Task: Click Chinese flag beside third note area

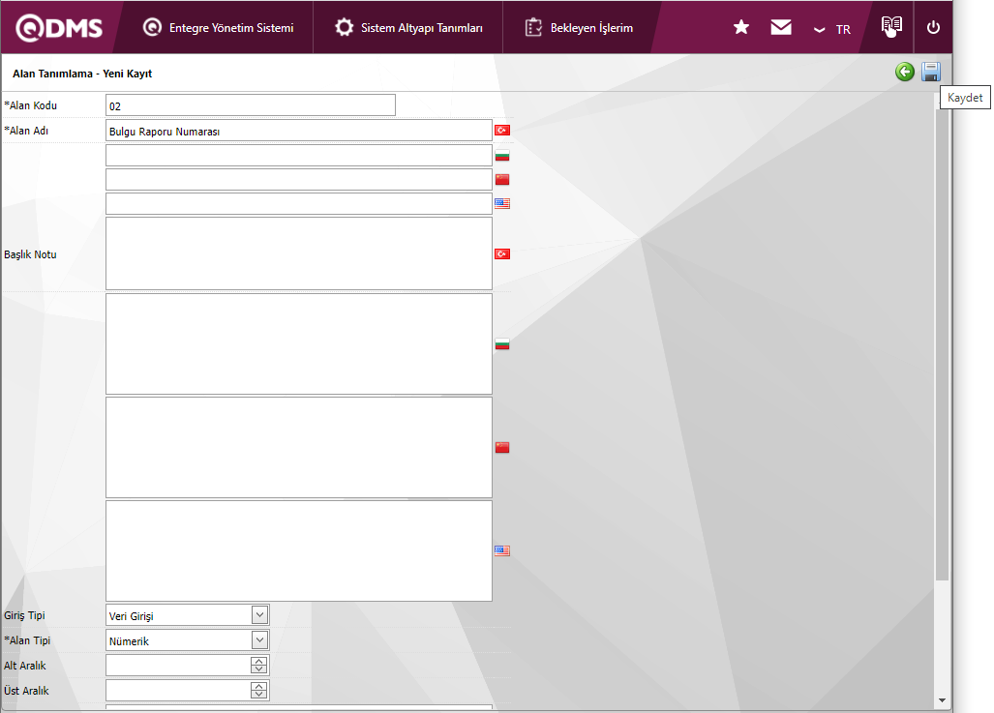Action: coord(502,448)
